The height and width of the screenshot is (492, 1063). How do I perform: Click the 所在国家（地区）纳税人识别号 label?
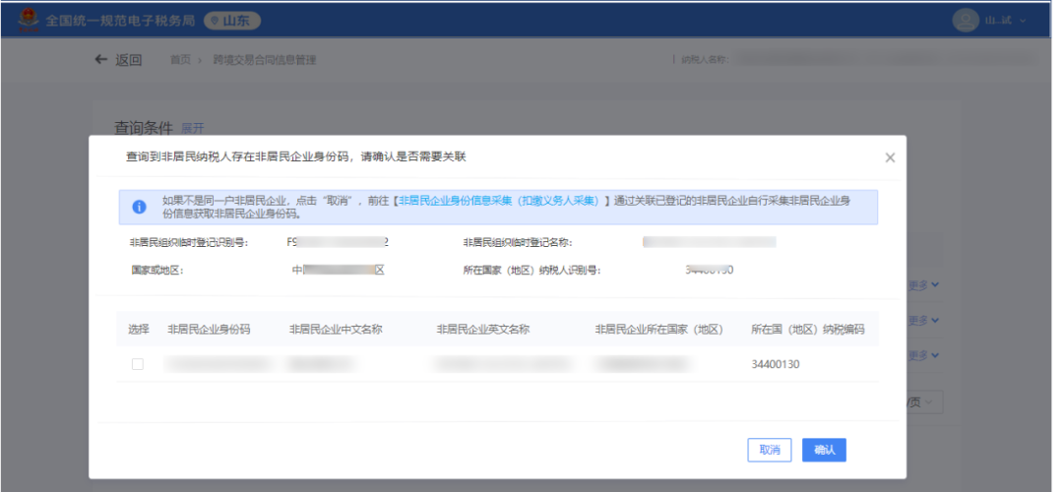[x=532, y=270]
